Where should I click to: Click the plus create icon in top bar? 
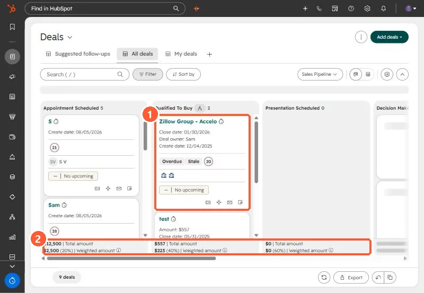click(305, 8)
